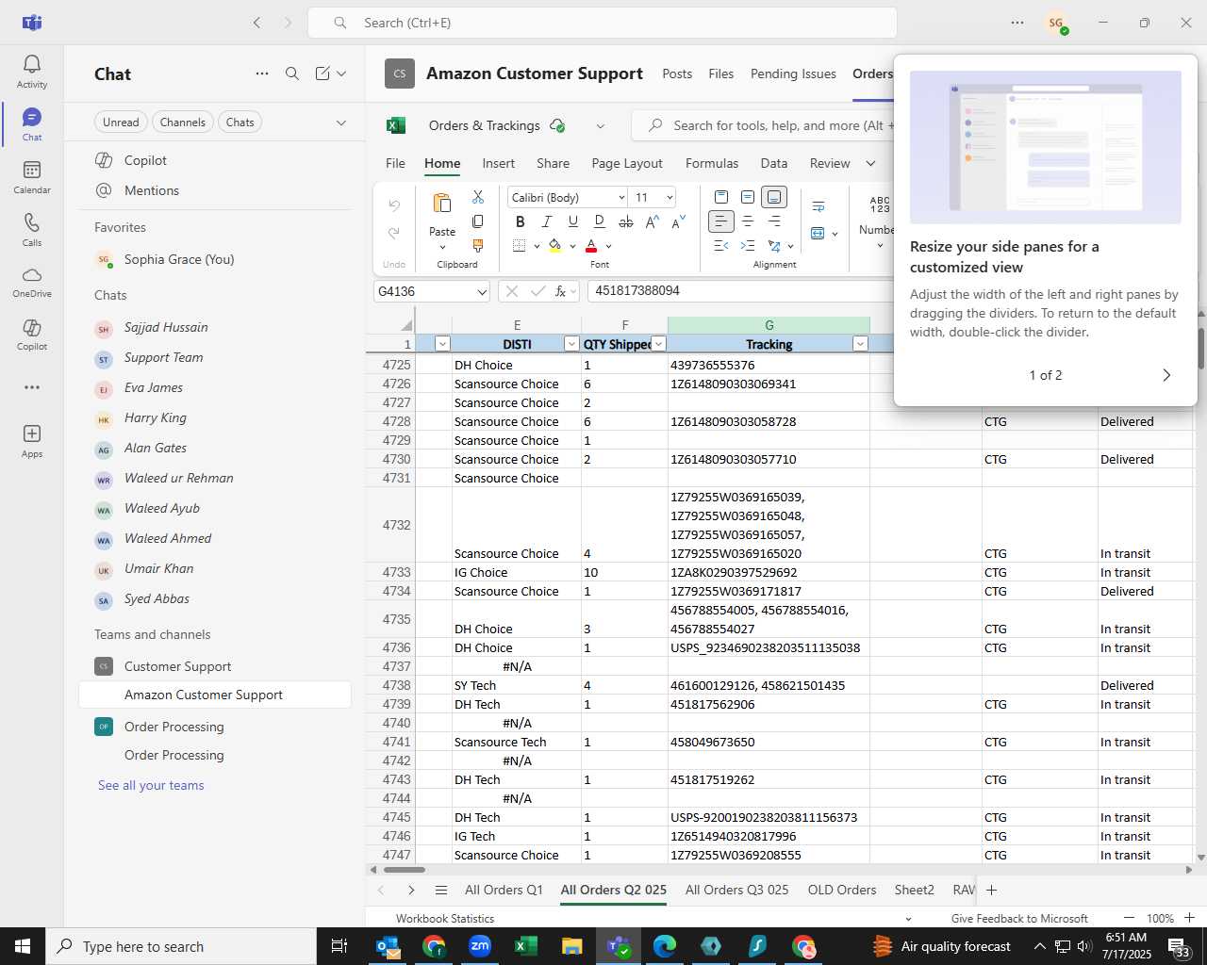1207x965 pixels.
Task: Apply red font color
Action: (591, 246)
